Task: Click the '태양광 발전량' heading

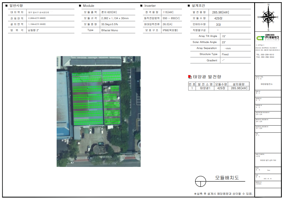Action: 207,77
